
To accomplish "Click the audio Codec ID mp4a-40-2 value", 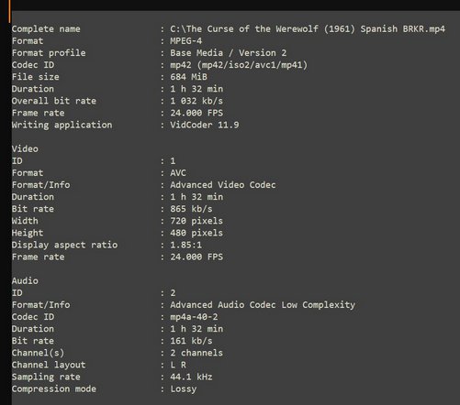I will point(194,317).
